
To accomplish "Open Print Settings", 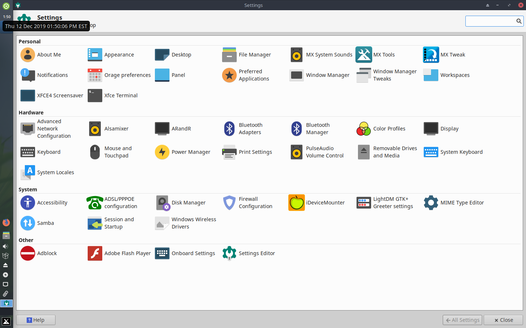I will click(x=248, y=152).
